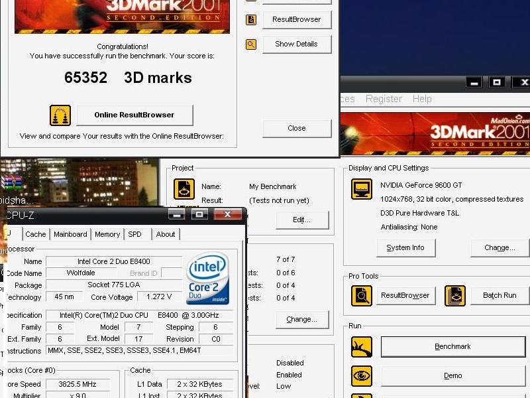Close the benchmark score dialog

[297, 128]
